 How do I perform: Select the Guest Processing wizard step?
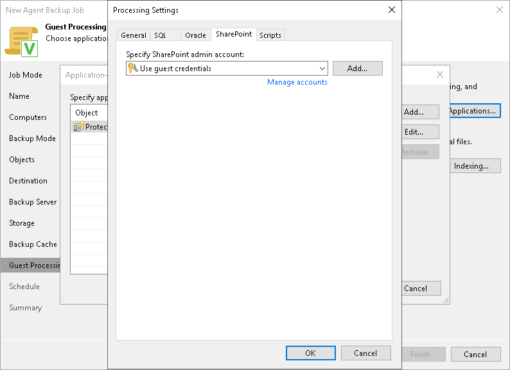(30, 265)
